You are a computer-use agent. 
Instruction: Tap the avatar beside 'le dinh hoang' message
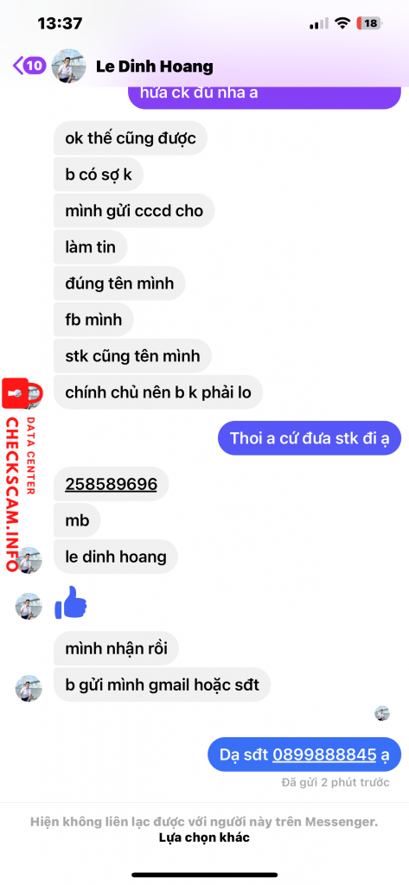coord(29,560)
